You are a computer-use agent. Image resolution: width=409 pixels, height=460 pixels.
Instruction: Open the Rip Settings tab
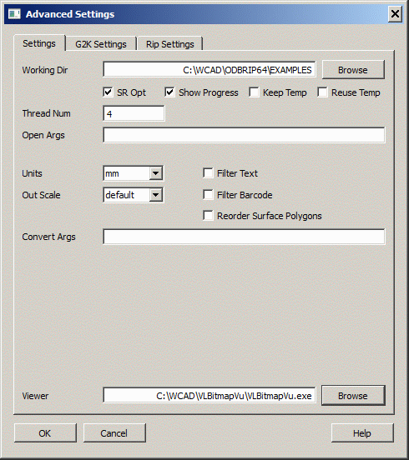pyautogui.click(x=169, y=44)
